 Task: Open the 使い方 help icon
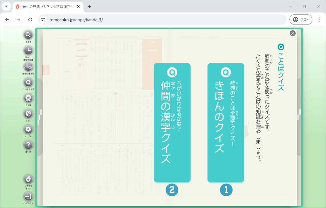28,145
